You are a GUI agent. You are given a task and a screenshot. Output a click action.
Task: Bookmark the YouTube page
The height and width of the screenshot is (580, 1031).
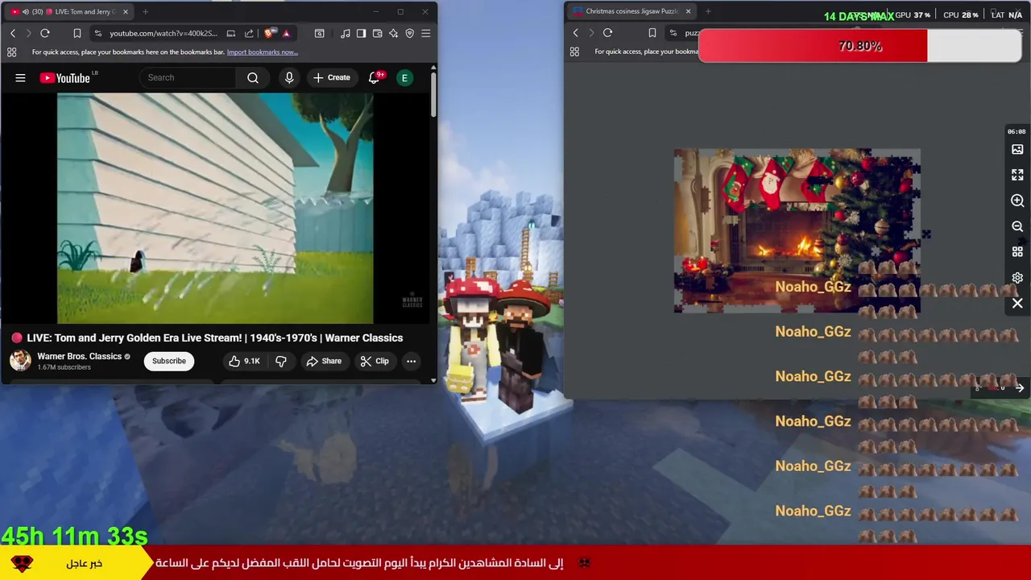click(77, 33)
